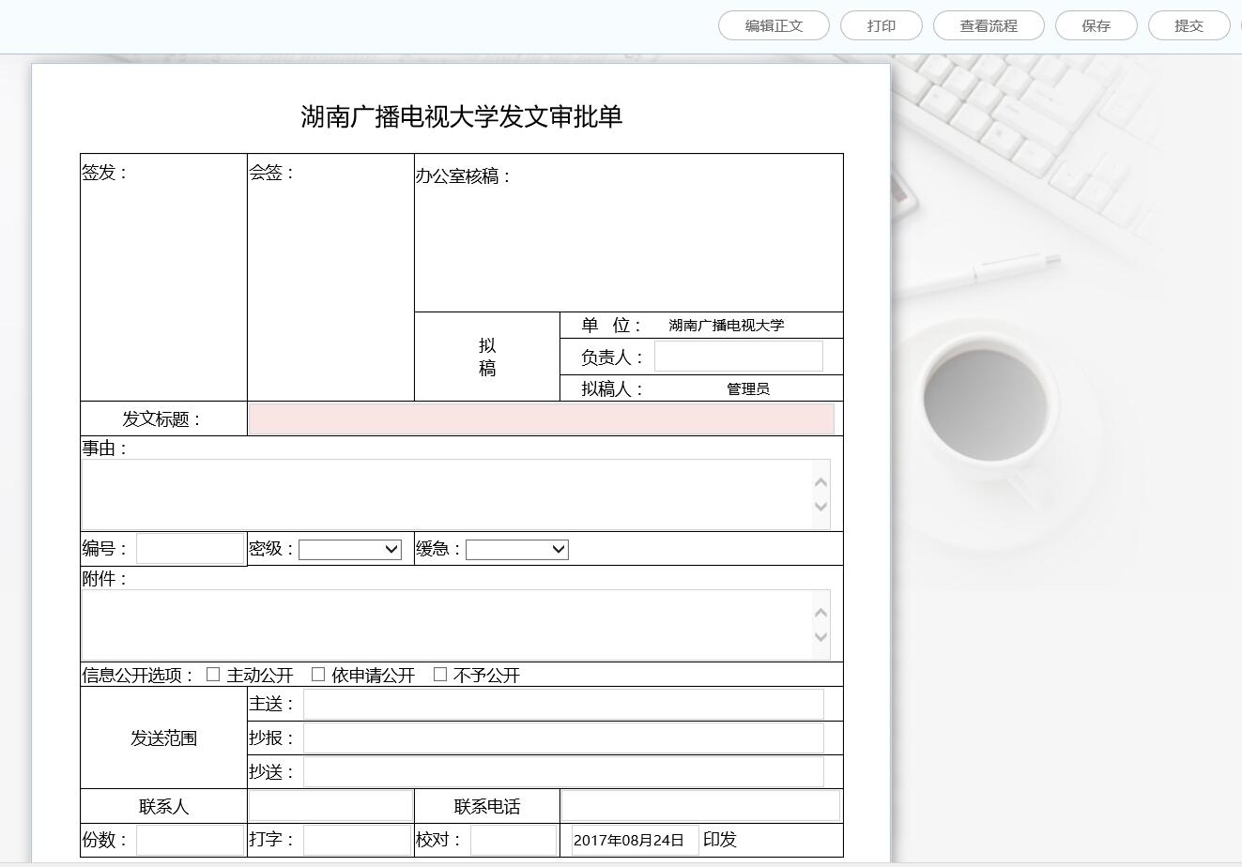Open the 密级 dropdown

coord(349,549)
